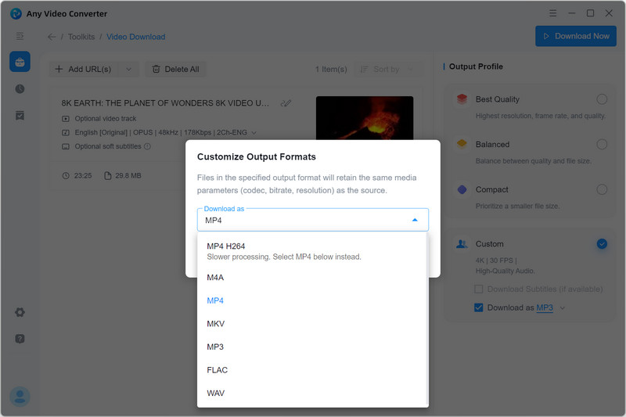The width and height of the screenshot is (626, 417).
Task: Open the completed tasks sidebar icon
Action: (x=20, y=116)
